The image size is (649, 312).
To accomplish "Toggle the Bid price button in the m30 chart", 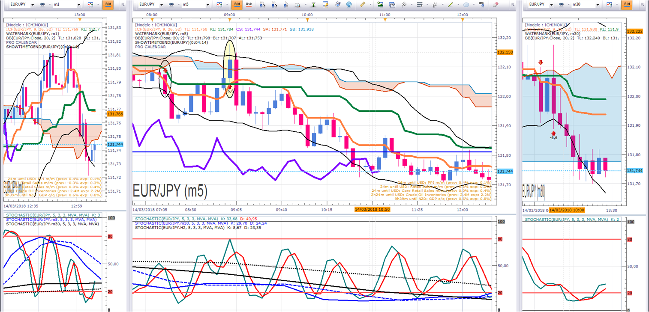I will coord(627,5).
